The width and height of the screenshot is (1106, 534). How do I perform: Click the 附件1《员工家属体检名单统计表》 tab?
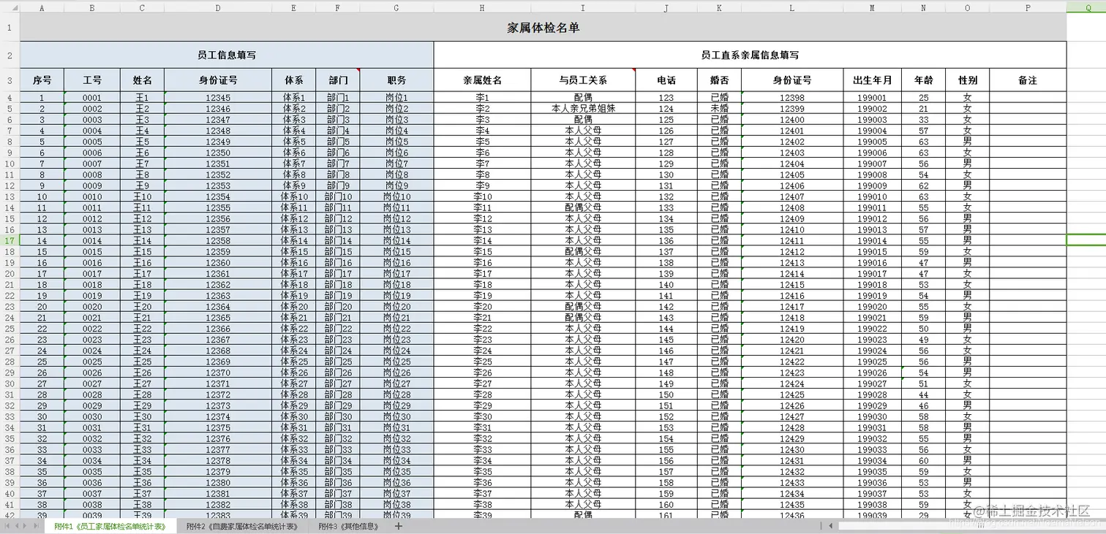pos(110,525)
